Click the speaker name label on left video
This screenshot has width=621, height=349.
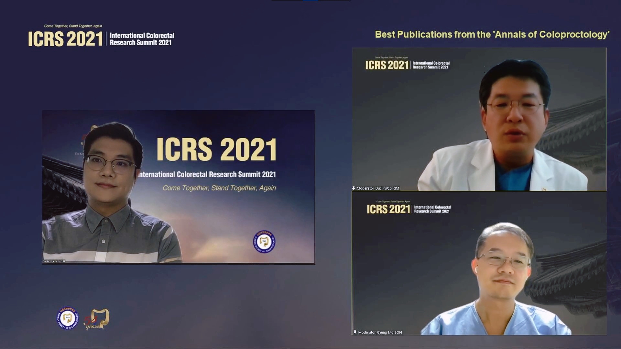[x=54, y=261]
